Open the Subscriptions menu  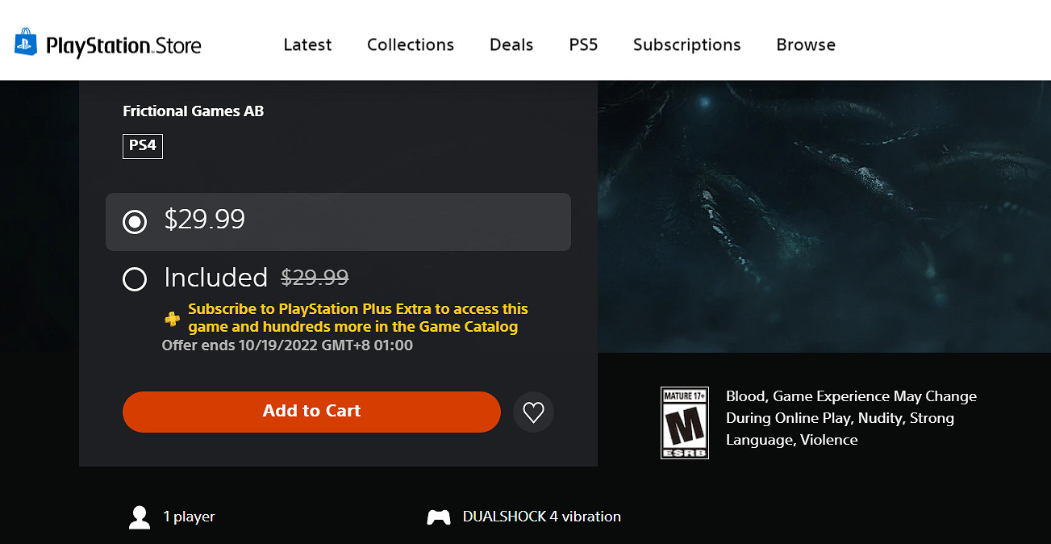[686, 45]
